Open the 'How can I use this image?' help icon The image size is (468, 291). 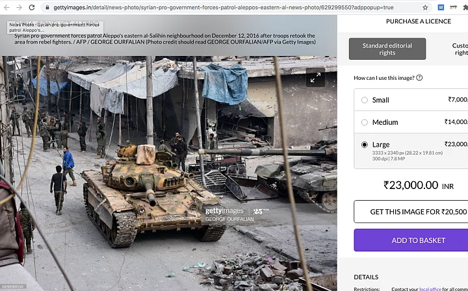click(419, 78)
